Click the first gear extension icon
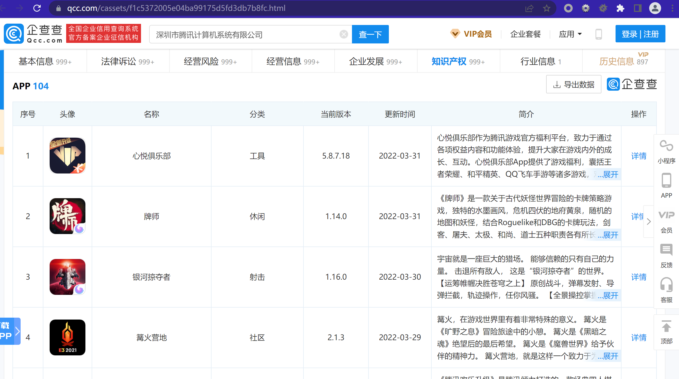 (x=586, y=8)
